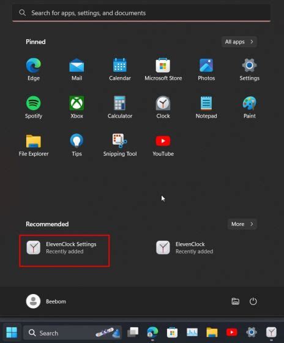The height and width of the screenshot is (343, 284).
Task: Open the Power options button
Action: tap(253, 301)
